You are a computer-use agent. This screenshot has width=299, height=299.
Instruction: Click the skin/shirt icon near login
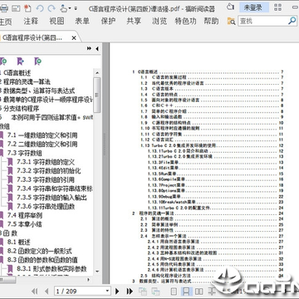pyautogui.click(x=230, y=7)
